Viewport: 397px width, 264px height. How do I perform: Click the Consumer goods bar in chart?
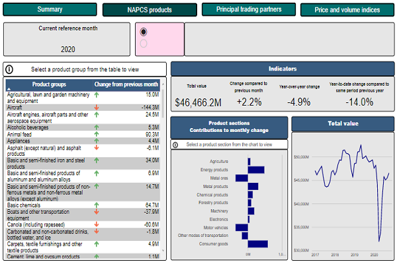tap(258, 244)
